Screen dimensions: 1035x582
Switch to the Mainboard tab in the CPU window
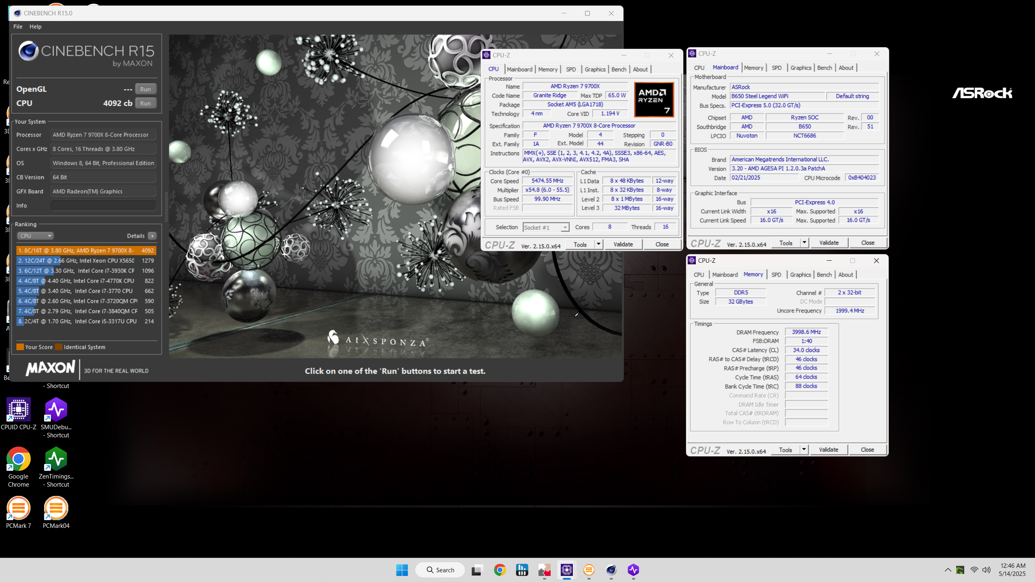(x=520, y=69)
